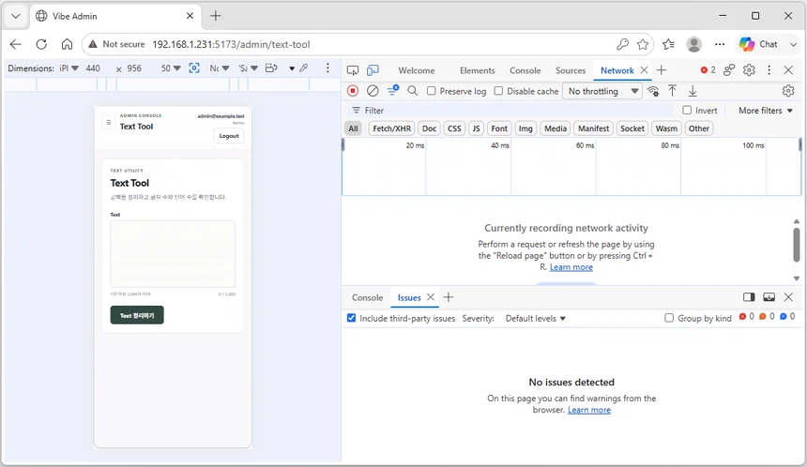This screenshot has height=467, width=807.
Task: Check the Invert filter checkbox
Action: point(687,110)
